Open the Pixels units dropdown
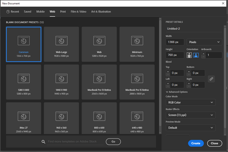Viewport: 228px width, 152px height. click(x=204, y=42)
